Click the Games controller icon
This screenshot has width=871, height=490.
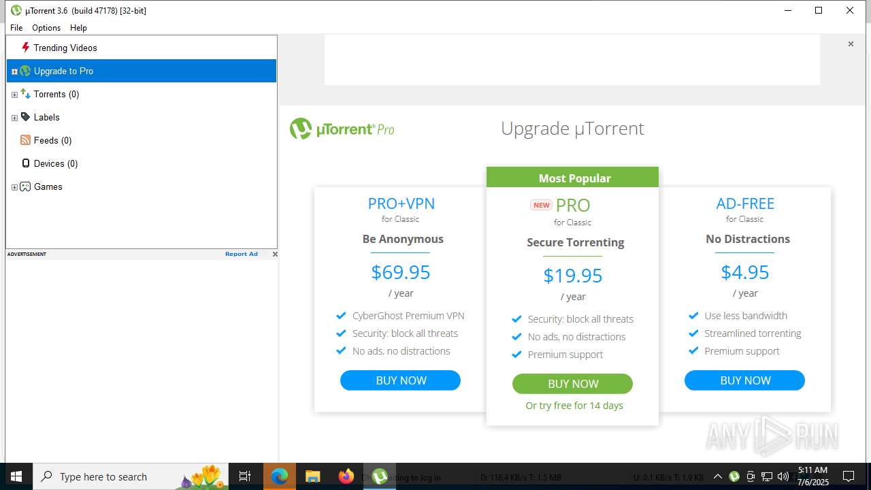pos(25,186)
